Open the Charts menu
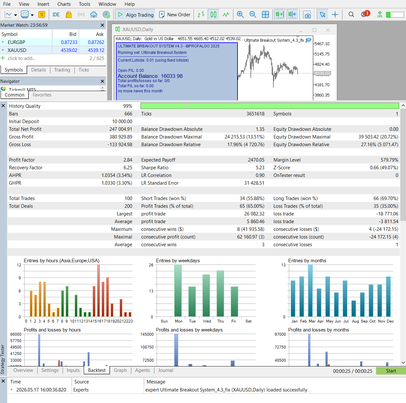Image resolution: width=406 pixels, height=403 pixels. (64, 4)
